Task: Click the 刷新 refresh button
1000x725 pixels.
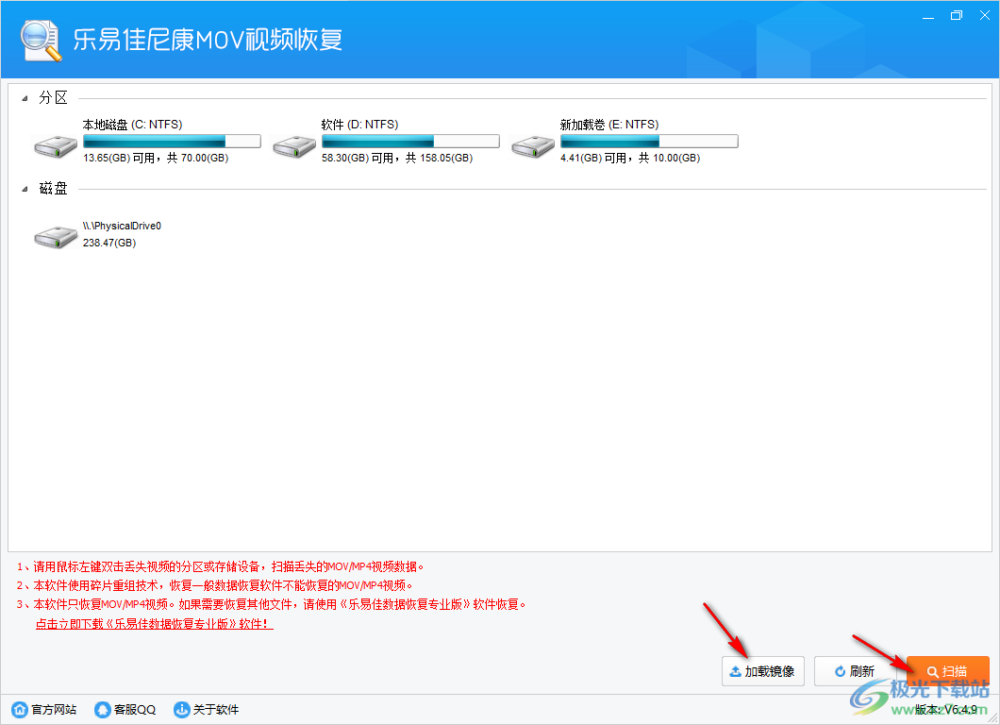Action: (856, 671)
